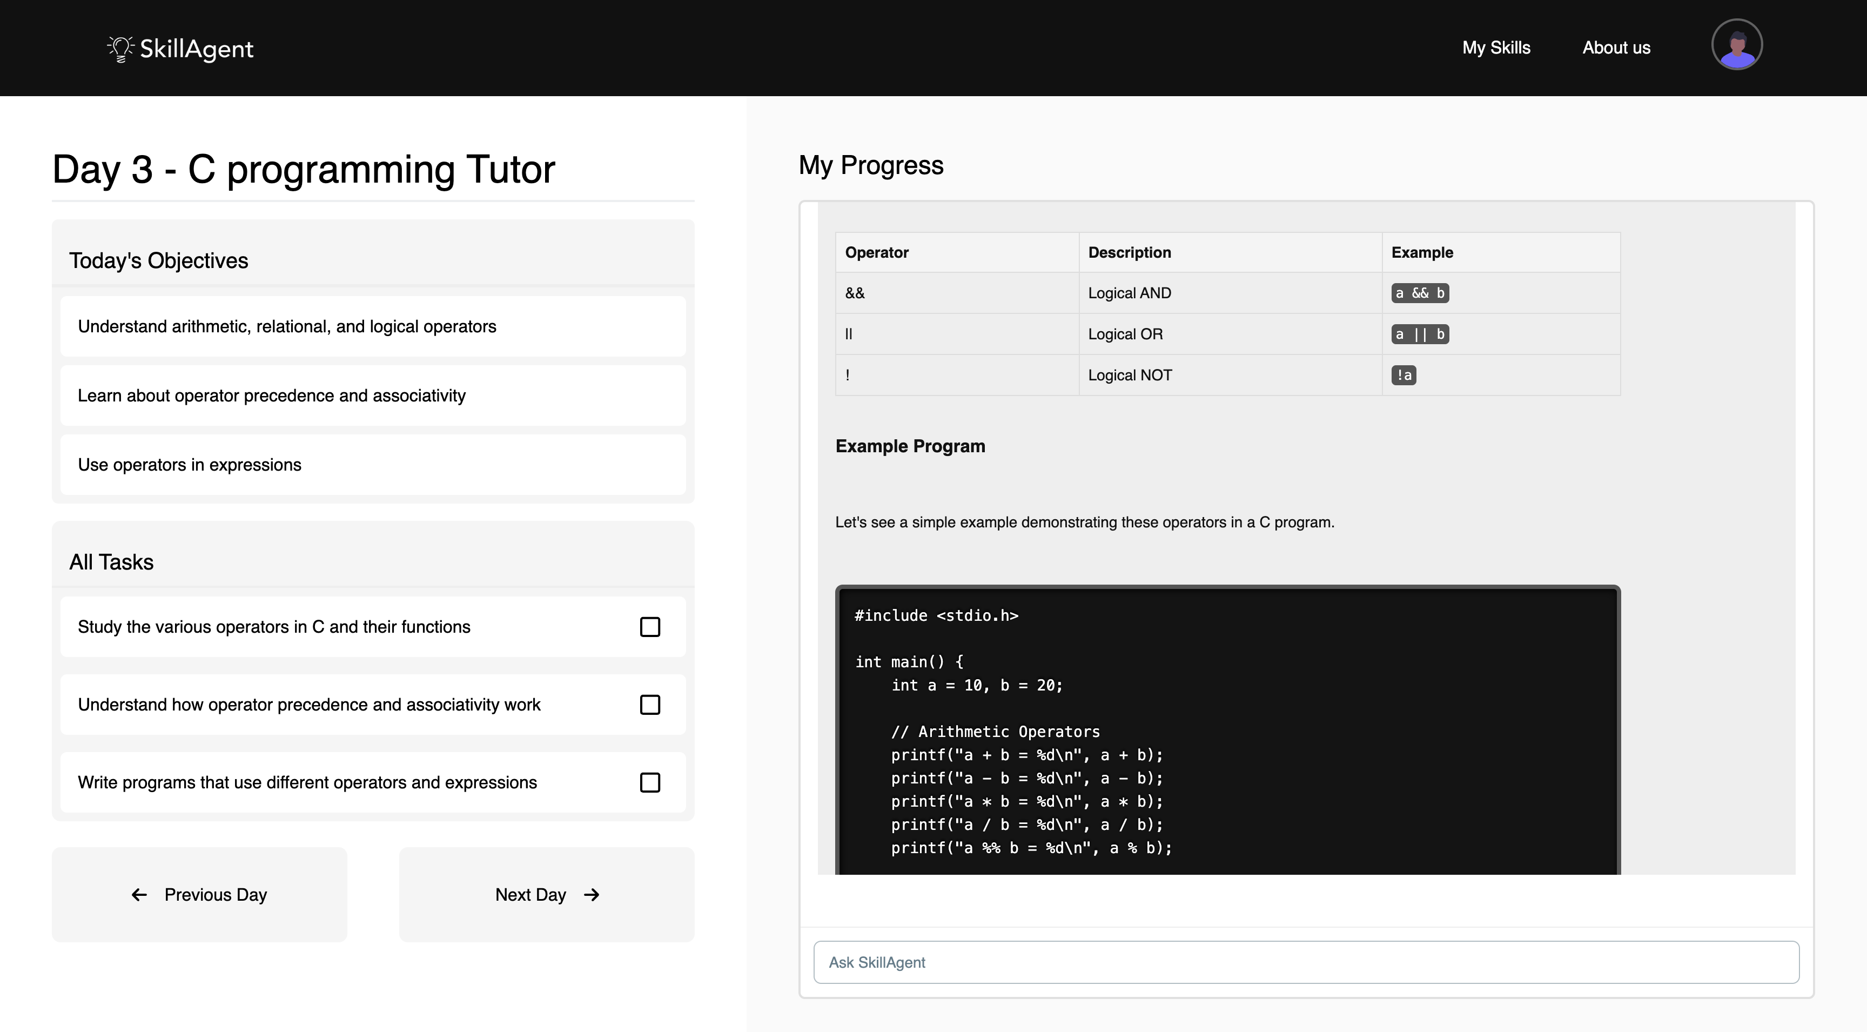
Task: Focus the Ask SkillAgent input field
Action: click(x=1305, y=962)
